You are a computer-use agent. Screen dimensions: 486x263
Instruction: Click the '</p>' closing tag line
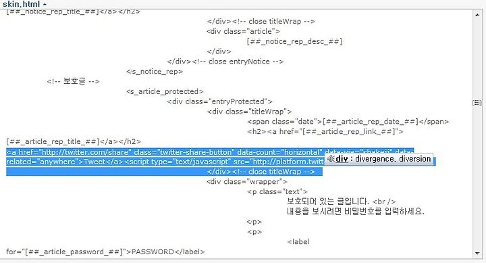254,222
